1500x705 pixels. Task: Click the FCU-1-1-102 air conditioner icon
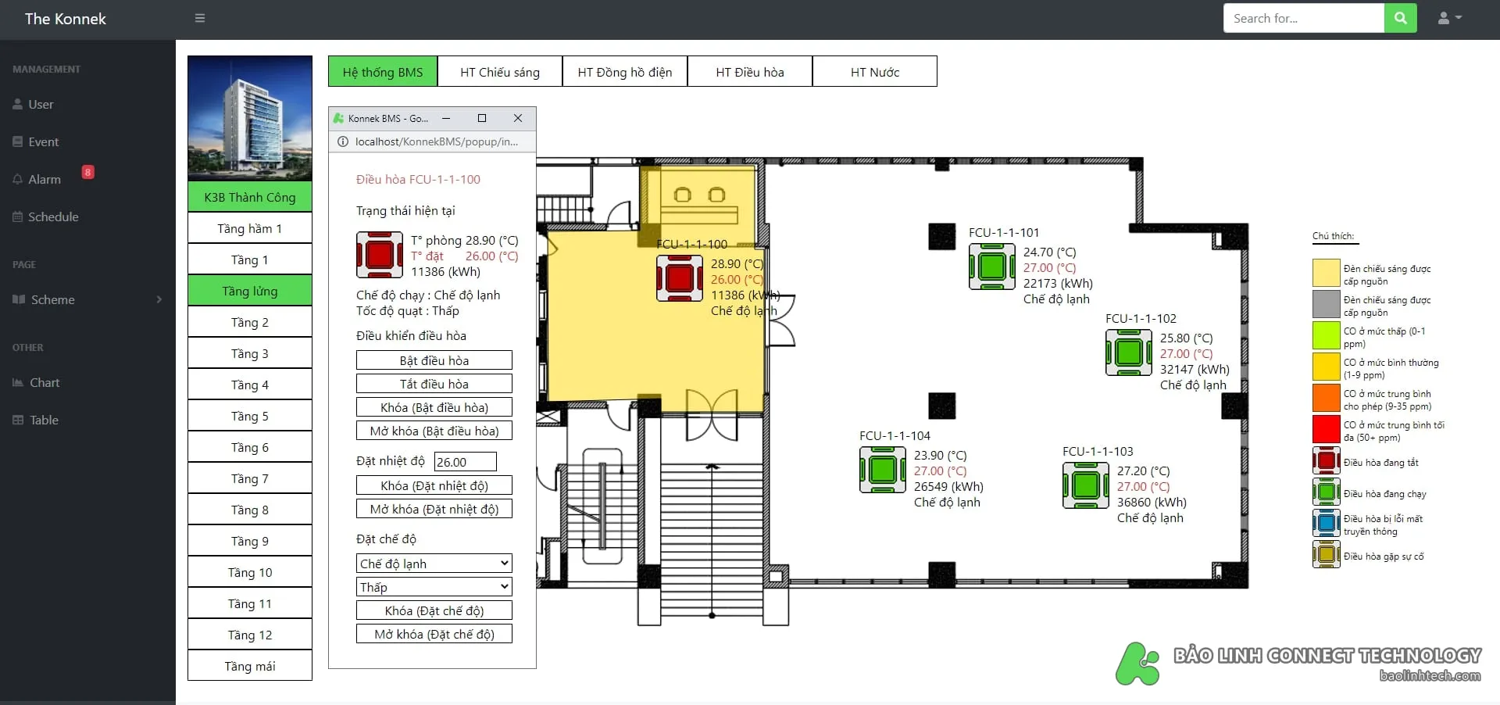[x=1129, y=352]
